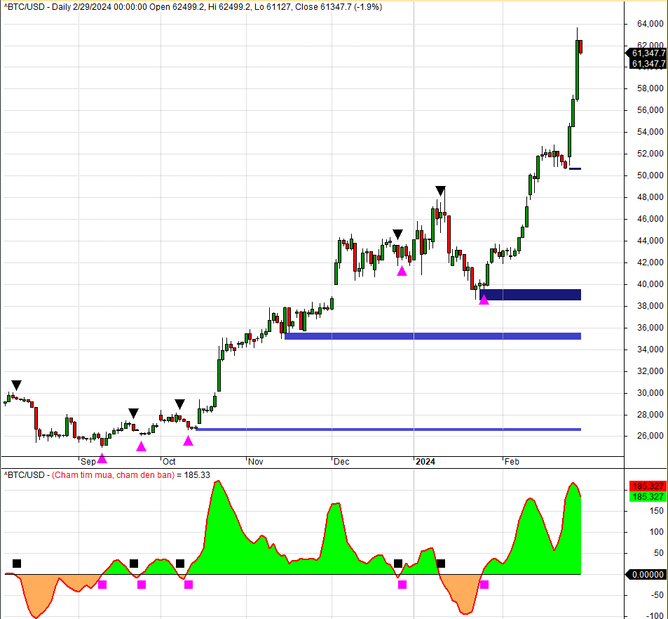Select the rightmost black square in the indicator pane
The image size is (668, 619).
(440, 564)
